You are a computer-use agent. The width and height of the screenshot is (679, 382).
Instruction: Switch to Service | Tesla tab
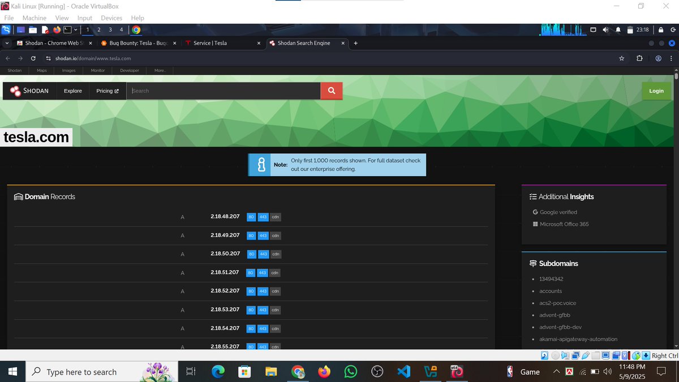click(222, 43)
